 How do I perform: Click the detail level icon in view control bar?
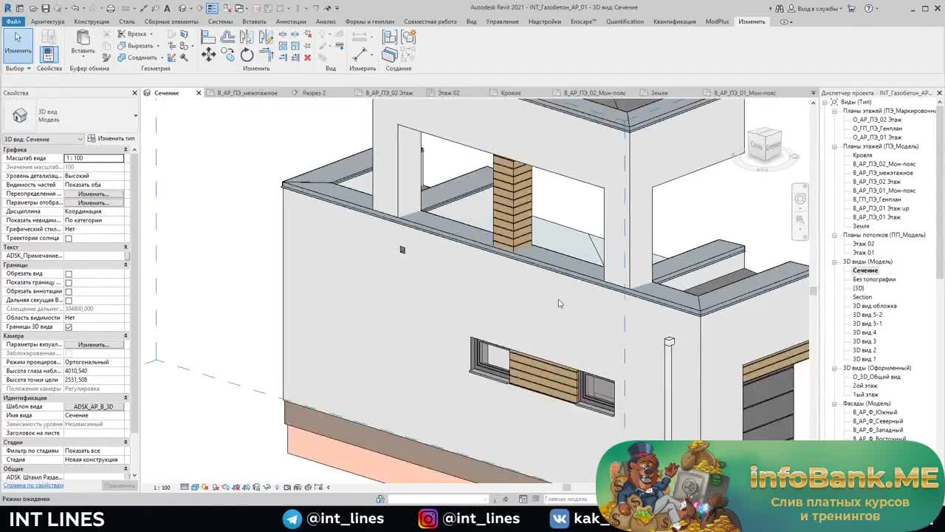click(185, 488)
